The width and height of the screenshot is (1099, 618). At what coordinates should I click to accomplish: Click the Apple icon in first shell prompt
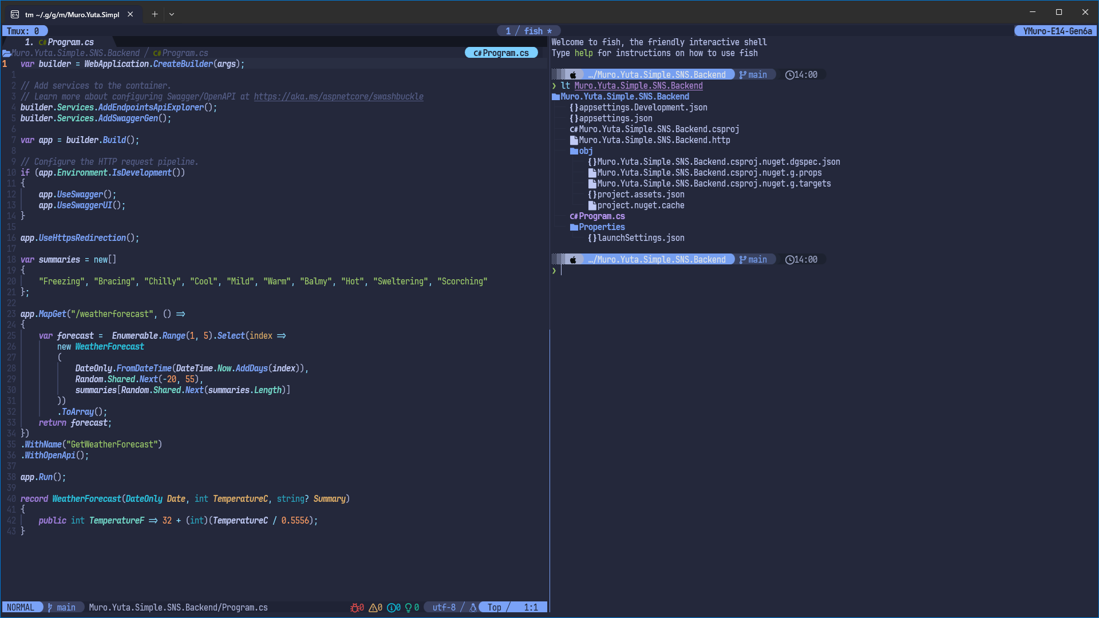click(573, 75)
